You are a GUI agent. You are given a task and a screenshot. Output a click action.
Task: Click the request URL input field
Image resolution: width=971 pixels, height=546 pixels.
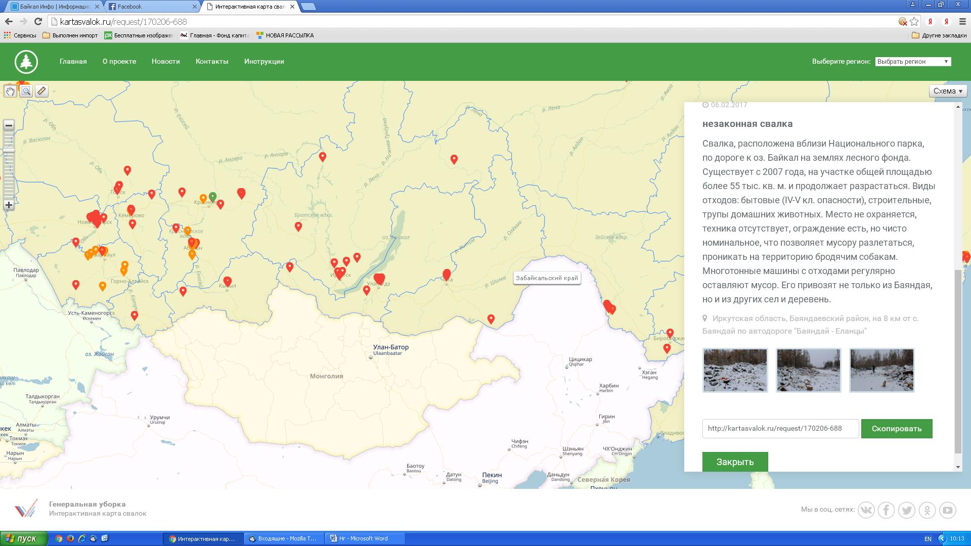(x=780, y=429)
